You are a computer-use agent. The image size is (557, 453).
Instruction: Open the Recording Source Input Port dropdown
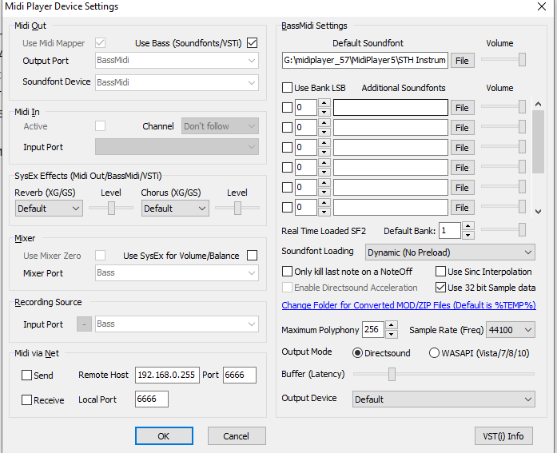point(177,324)
